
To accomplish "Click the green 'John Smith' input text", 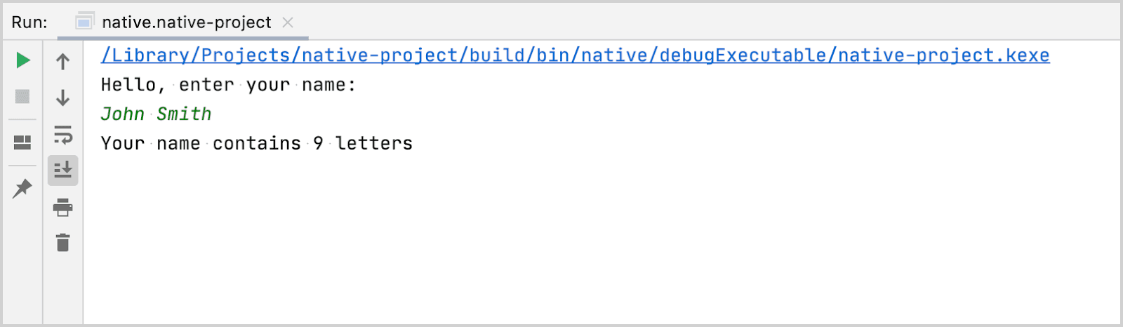I will point(157,114).
